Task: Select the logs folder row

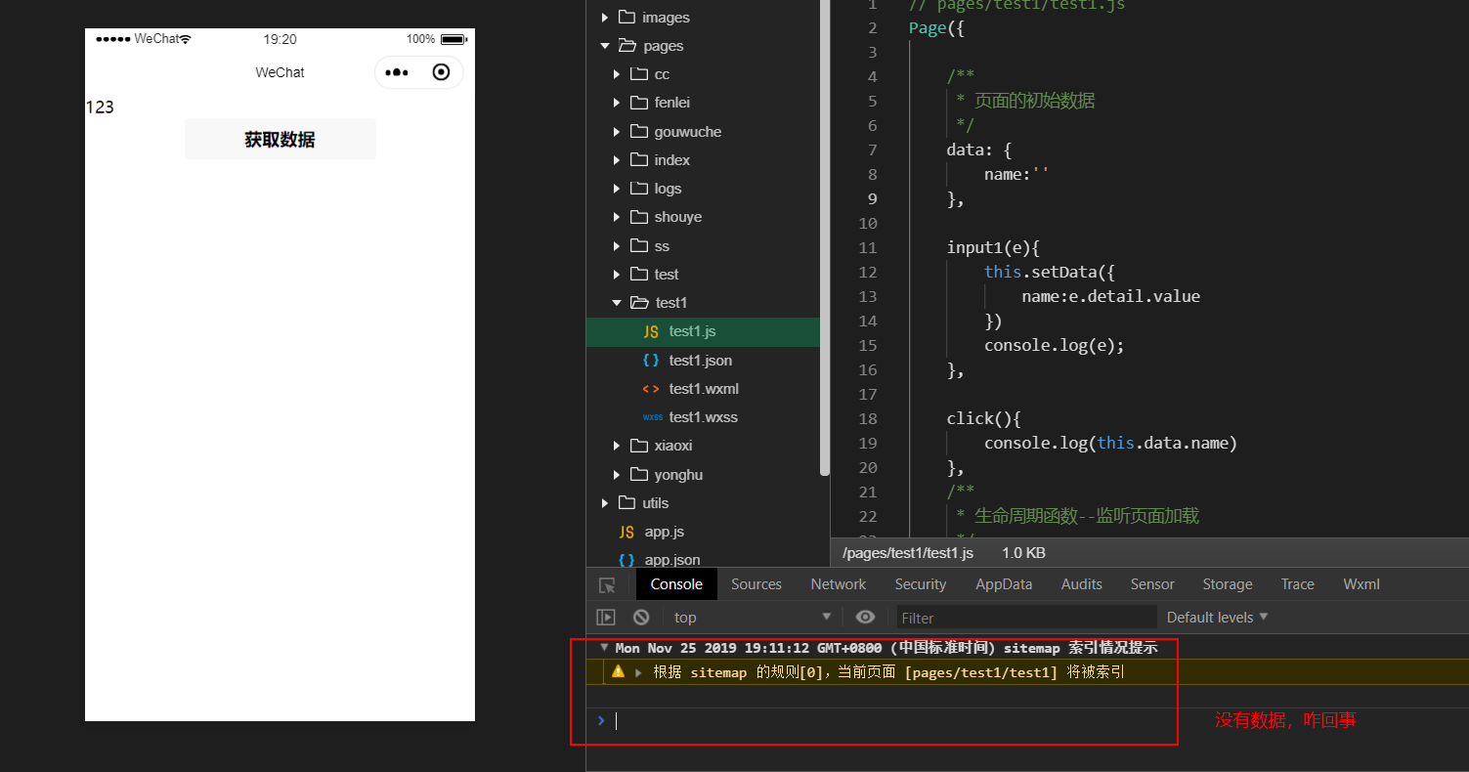Action: pos(703,189)
